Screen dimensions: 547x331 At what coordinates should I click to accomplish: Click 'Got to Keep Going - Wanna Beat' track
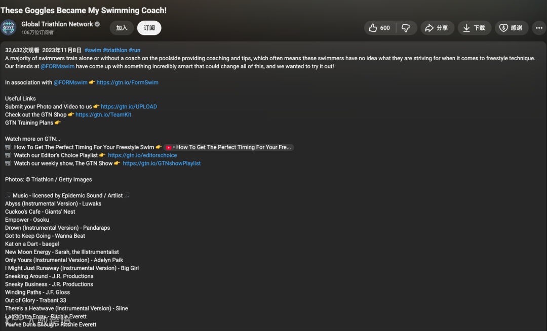(45, 236)
